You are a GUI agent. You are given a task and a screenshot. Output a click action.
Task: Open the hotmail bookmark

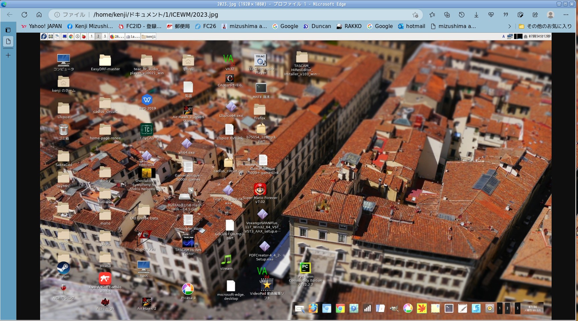click(x=412, y=26)
